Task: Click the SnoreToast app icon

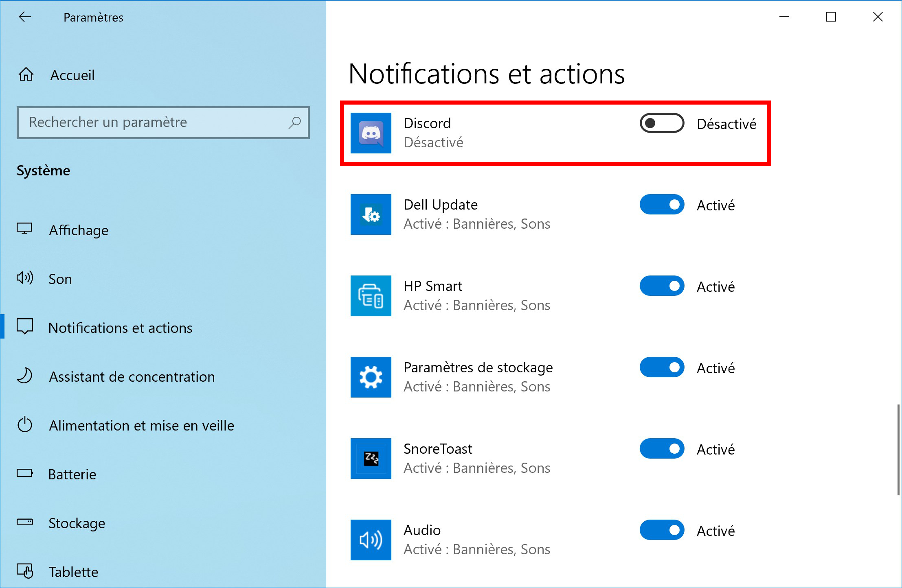Action: [x=371, y=459]
